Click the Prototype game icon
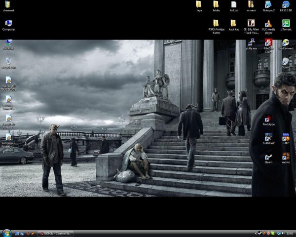Screen dimensions: 296x237 pos(268,118)
